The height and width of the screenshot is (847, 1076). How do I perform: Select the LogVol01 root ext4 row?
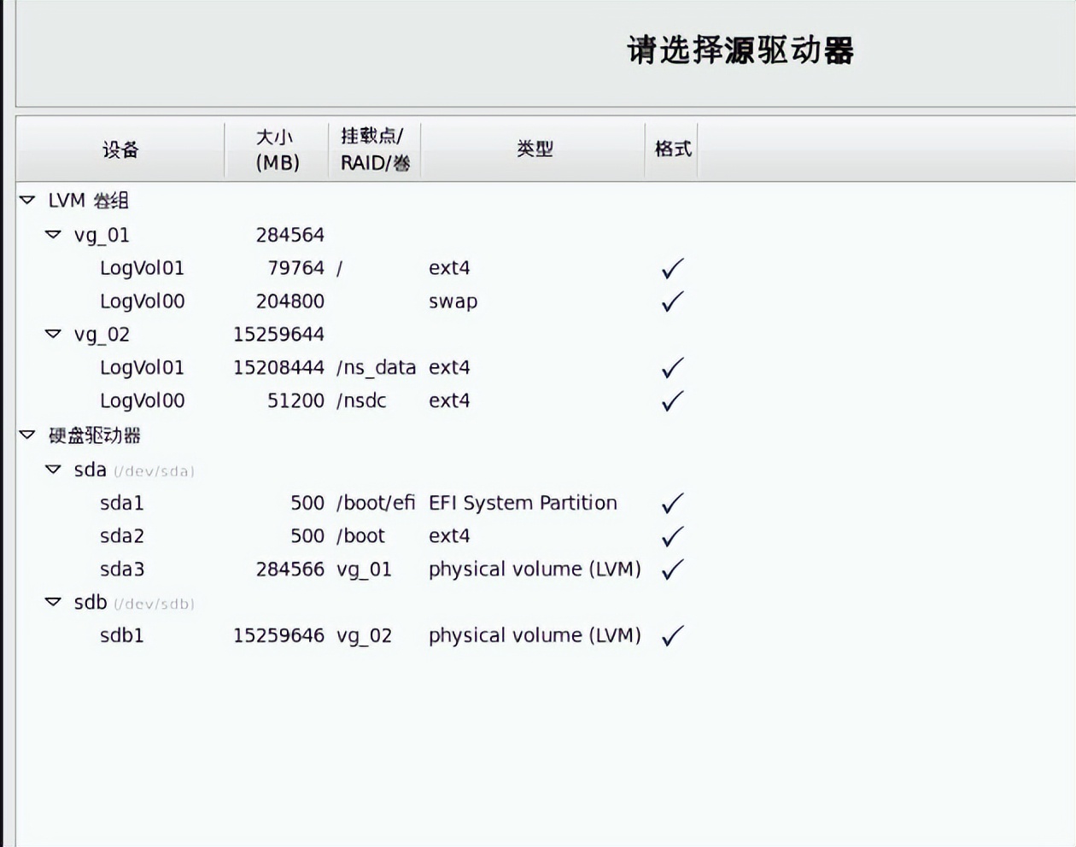click(x=143, y=268)
